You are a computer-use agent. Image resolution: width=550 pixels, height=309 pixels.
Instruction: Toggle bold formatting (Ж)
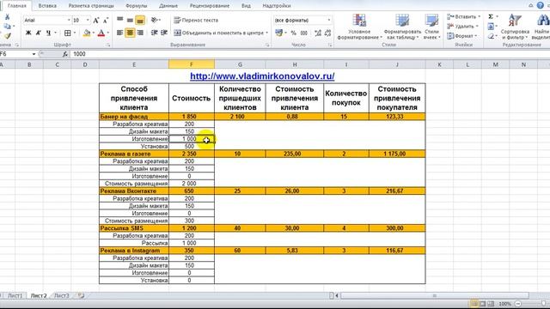click(28, 33)
